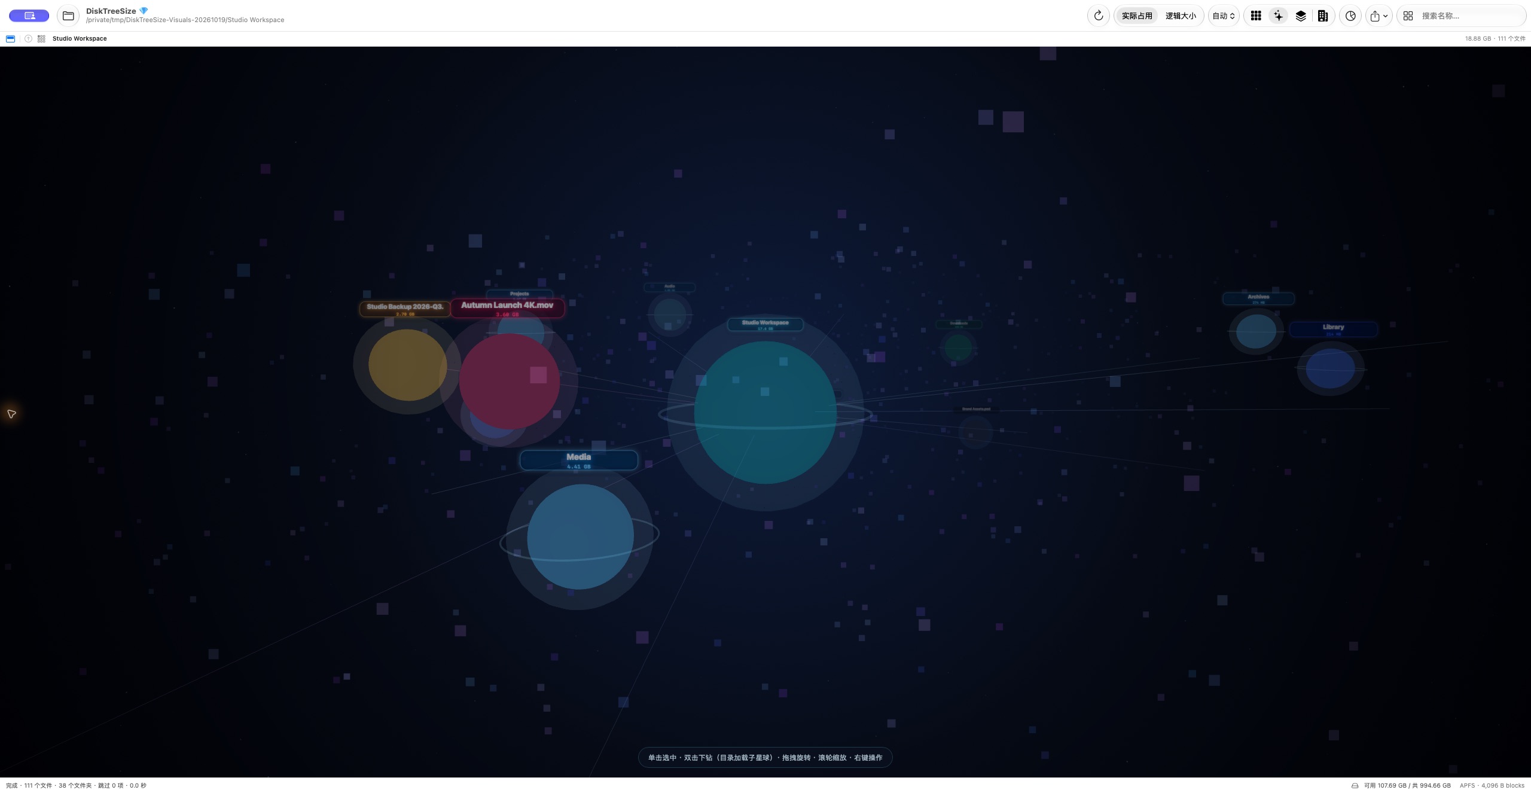Open the folder chooser icon

[x=68, y=16]
